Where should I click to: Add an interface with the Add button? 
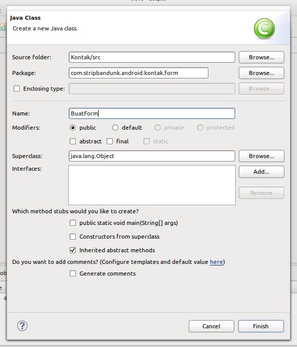click(262, 172)
